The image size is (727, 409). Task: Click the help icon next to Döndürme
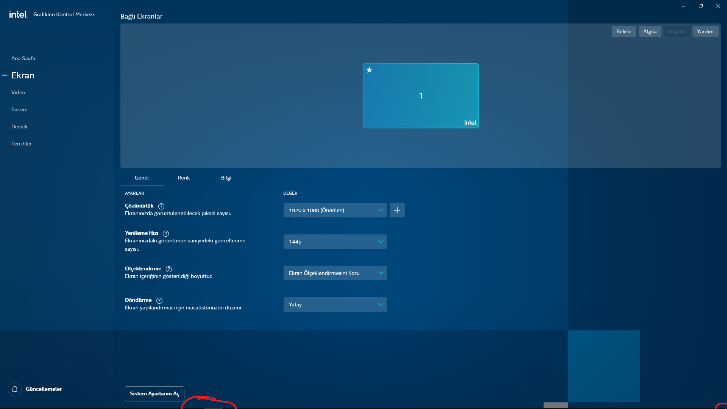(x=159, y=301)
